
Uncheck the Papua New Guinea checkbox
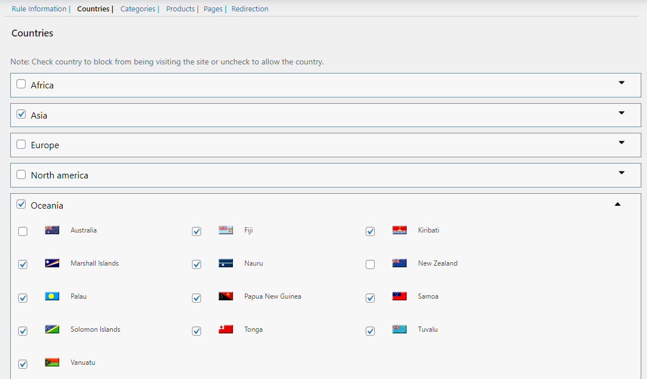pos(196,298)
